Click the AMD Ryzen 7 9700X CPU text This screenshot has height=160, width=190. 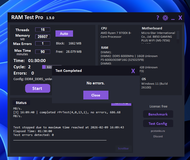tap(116, 35)
